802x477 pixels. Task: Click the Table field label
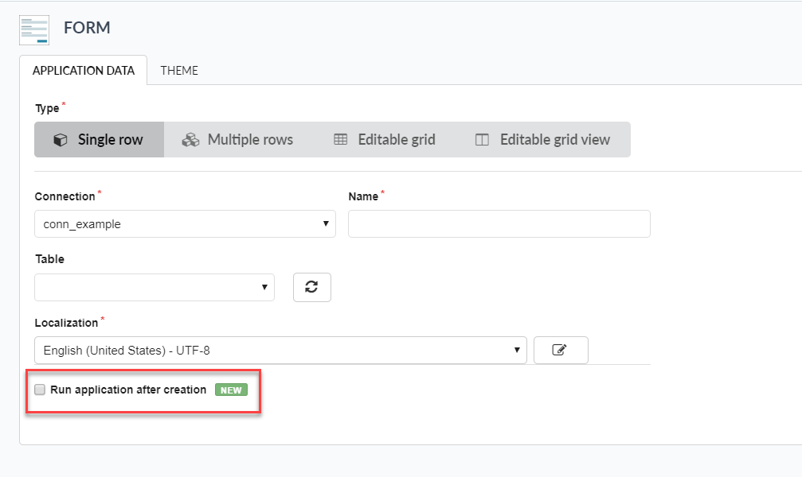[x=49, y=259]
